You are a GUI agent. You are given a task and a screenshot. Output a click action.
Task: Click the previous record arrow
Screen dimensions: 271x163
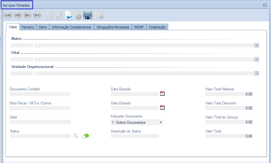pos(18,15)
